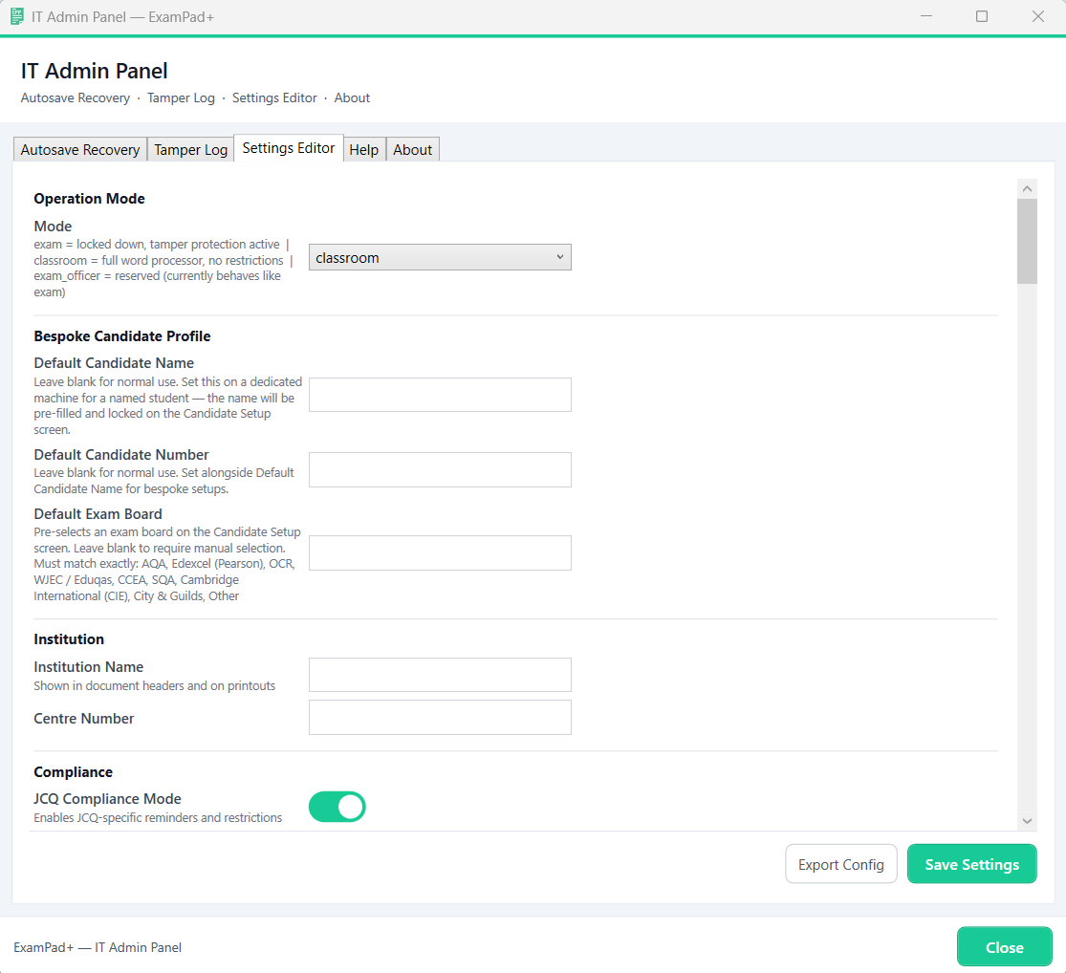1066x973 pixels.
Task: Switch to the Tamper Log tab
Action: coord(190,149)
